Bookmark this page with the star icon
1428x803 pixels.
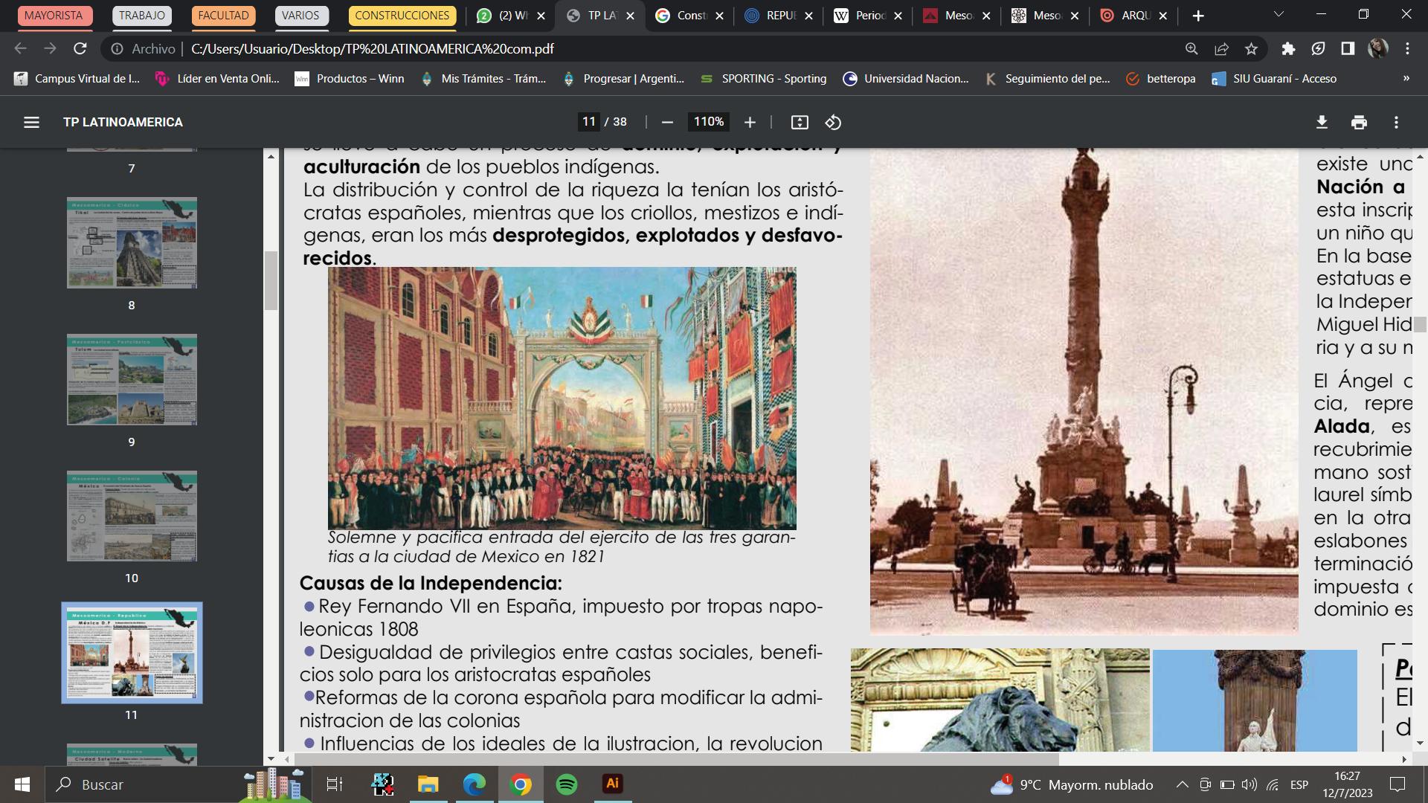pos(1251,49)
